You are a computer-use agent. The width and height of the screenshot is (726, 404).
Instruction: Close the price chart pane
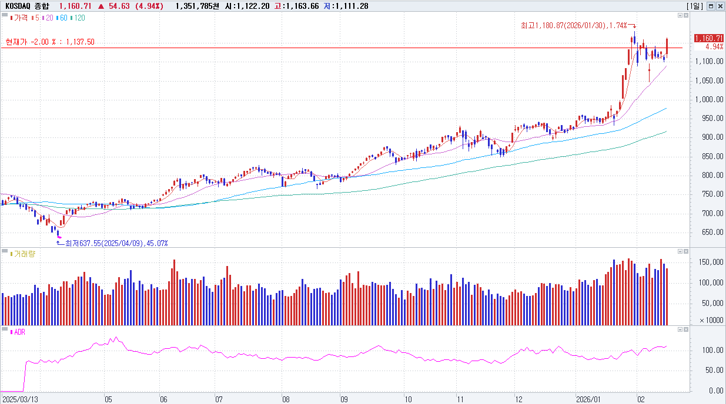[686, 15]
